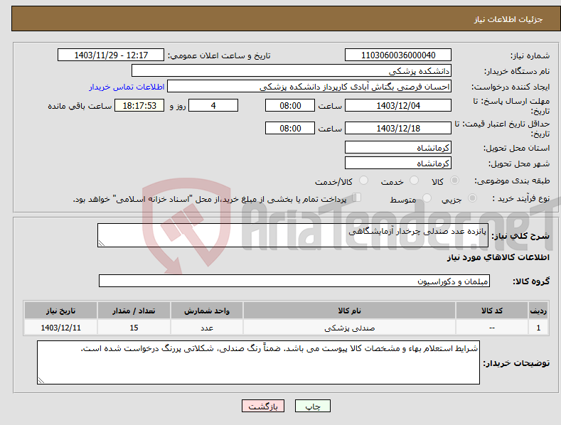Click remaining time field 18:17:53
The height and width of the screenshot is (425, 561).
click(x=139, y=105)
